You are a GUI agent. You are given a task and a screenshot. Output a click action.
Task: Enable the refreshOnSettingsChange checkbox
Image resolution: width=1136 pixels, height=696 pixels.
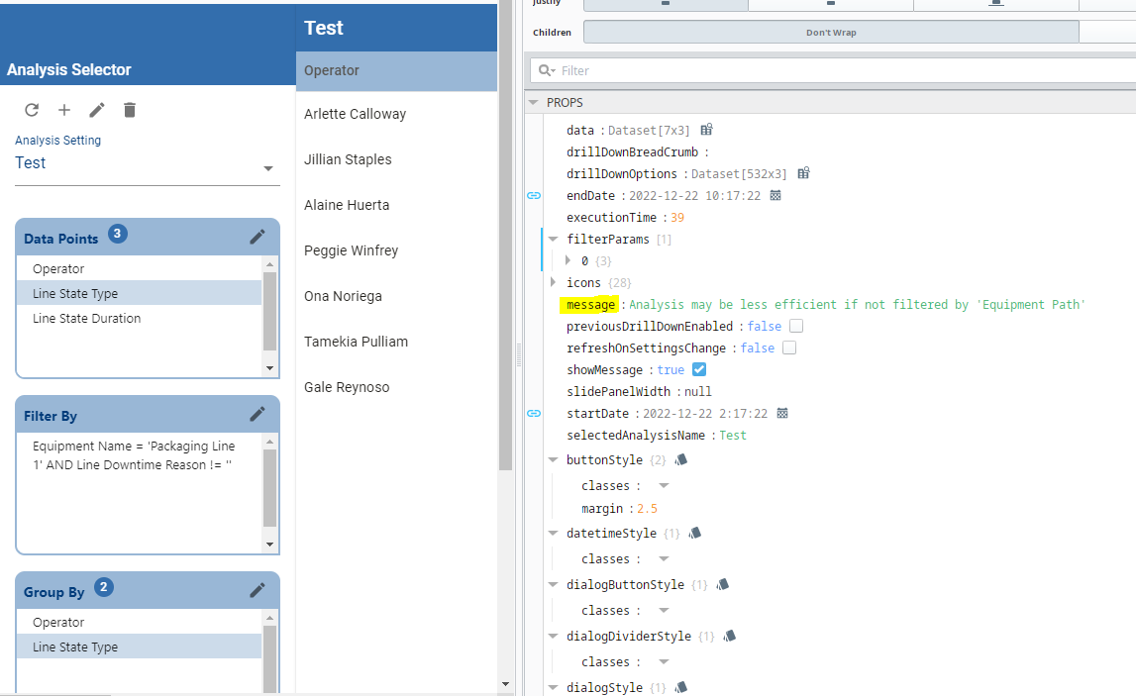click(x=789, y=348)
